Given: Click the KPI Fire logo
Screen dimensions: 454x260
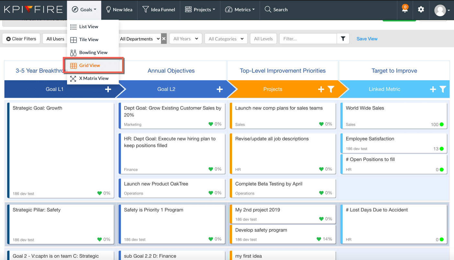Looking at the screenshot, I should [33, 9].
